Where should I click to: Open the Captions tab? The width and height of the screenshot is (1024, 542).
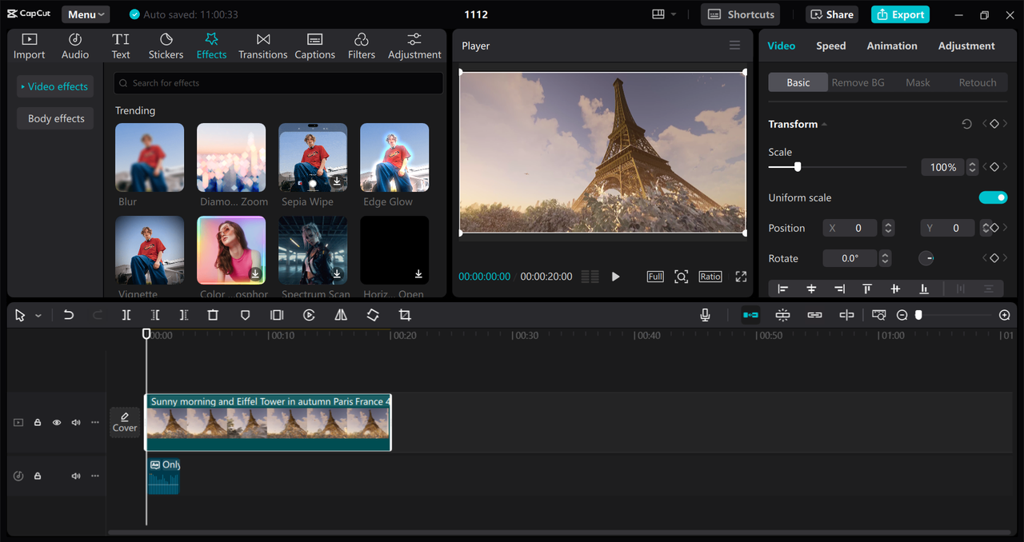tap(314, 46)
